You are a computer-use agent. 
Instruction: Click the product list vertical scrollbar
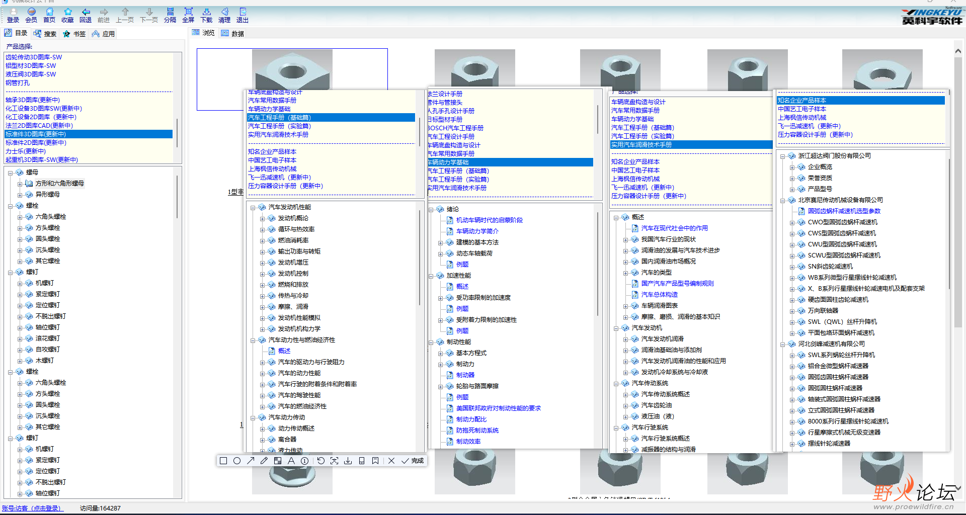tap(177, 132)
